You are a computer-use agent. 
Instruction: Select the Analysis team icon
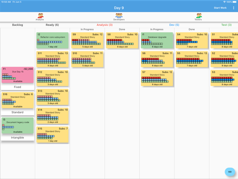[41, 16]
